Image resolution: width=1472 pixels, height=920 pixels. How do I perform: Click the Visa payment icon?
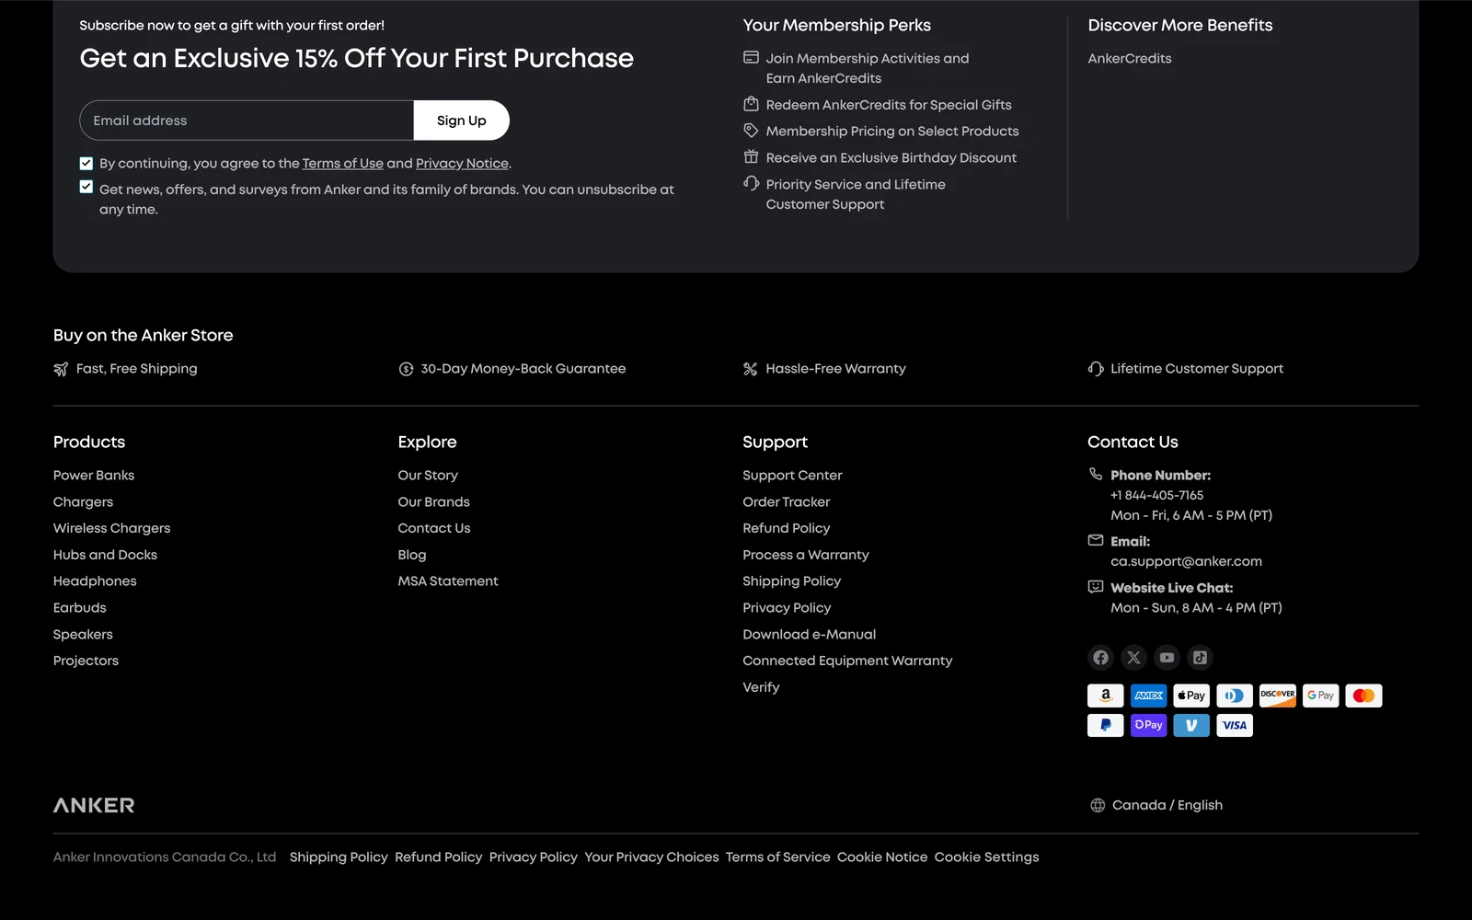tap(1235, 725)
